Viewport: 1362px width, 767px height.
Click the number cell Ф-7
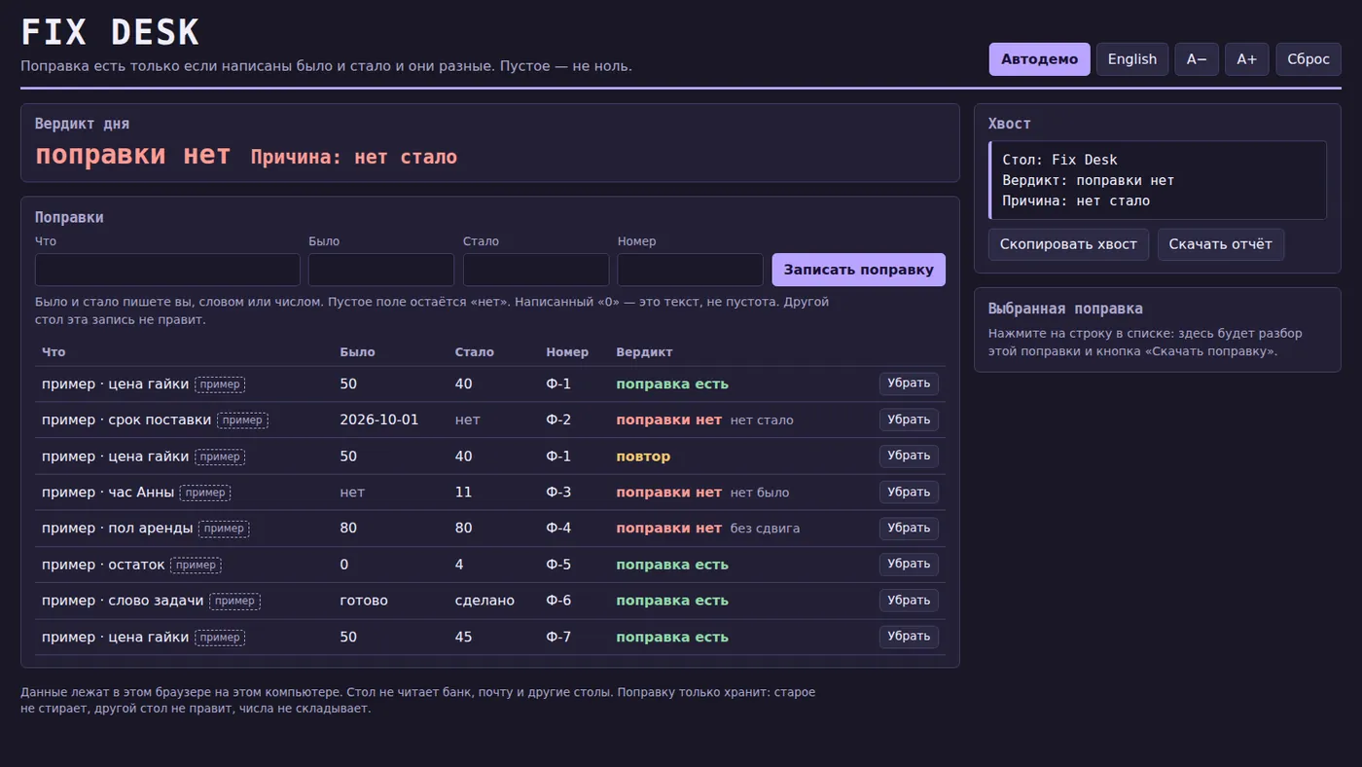coord(558,638)
